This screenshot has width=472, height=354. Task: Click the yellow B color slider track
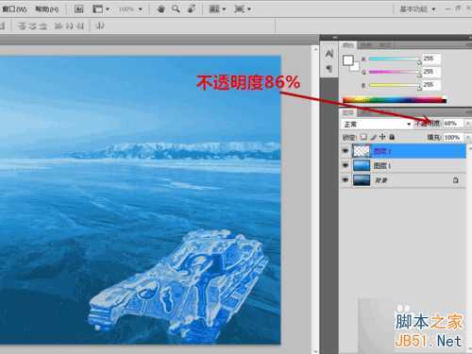click(x=394, y=85)
